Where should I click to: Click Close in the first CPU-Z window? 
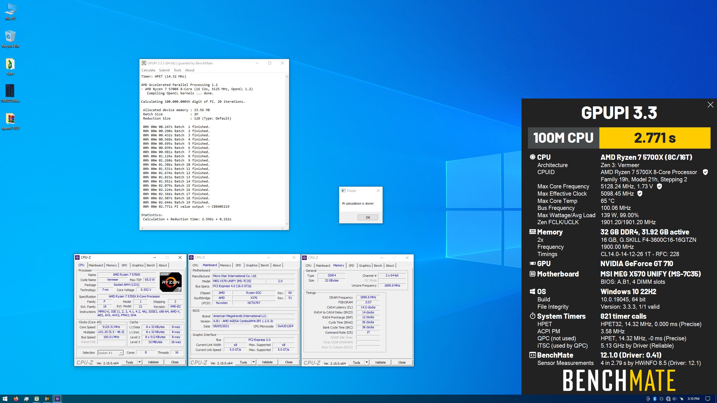tap(175, 362)
